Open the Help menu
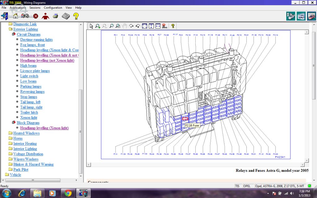Screen dimensions: 317x198 click(x=78, y=7)
